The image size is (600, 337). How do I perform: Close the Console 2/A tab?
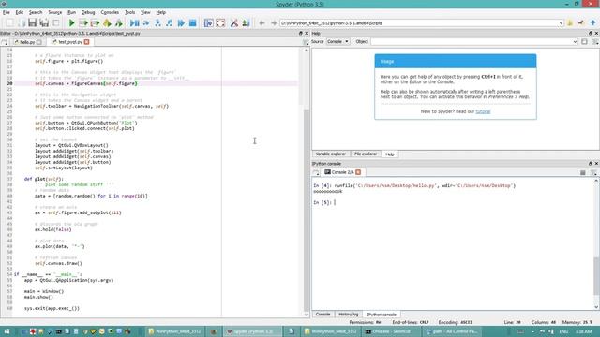(358, 172)
